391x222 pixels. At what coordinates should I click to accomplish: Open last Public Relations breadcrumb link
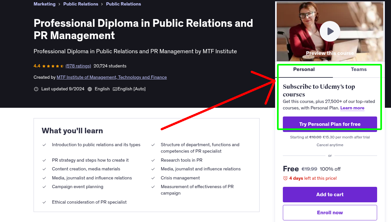tap(123, 4)
